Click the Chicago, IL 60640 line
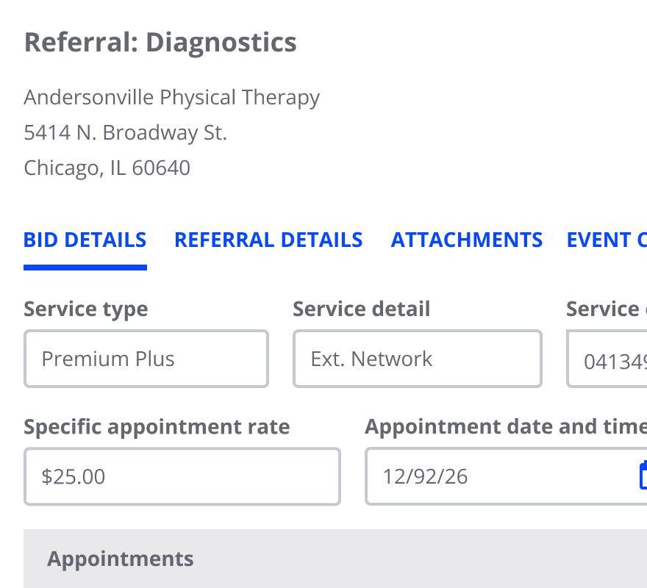Image resolution: width=647 pixels, height=588 pixels. point(107,168)
